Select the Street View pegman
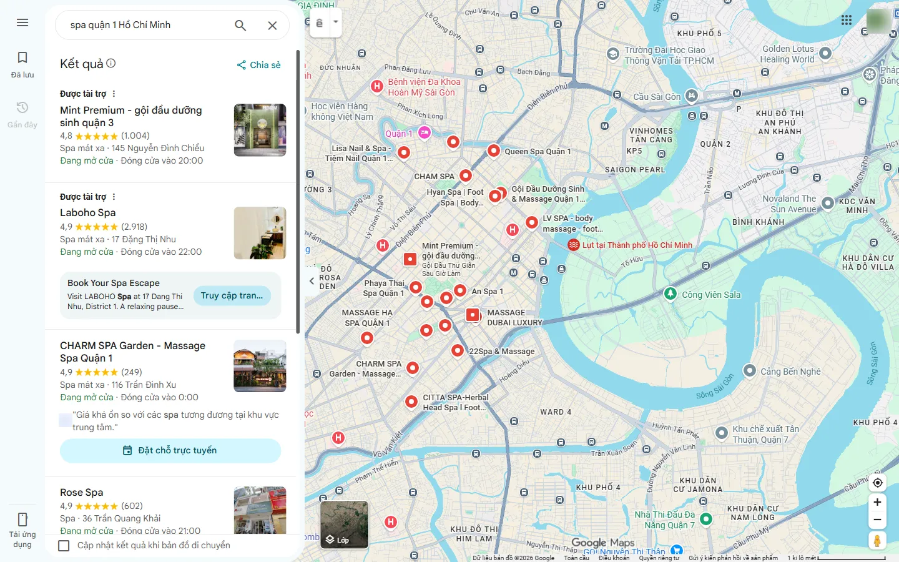Viewport: 899px width, 562px height. coord(877,541)
